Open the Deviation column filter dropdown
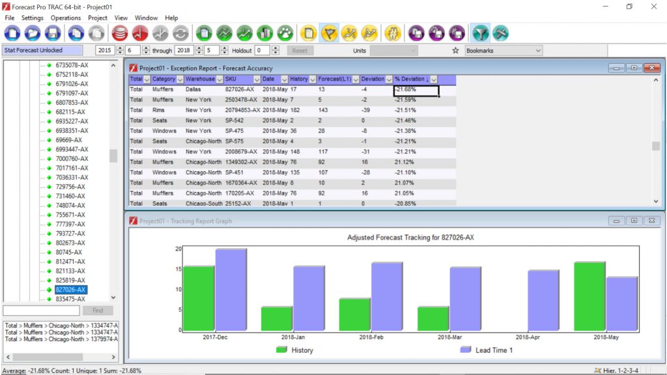Image resolution: width=667 pixels, height=375 pixels. click(x=389, y=79)
